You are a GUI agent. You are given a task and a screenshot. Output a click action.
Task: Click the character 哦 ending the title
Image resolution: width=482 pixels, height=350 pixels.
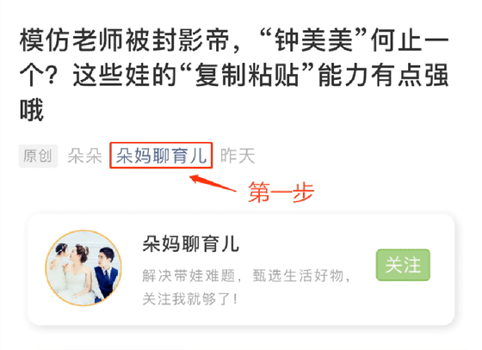pos(32,110)
